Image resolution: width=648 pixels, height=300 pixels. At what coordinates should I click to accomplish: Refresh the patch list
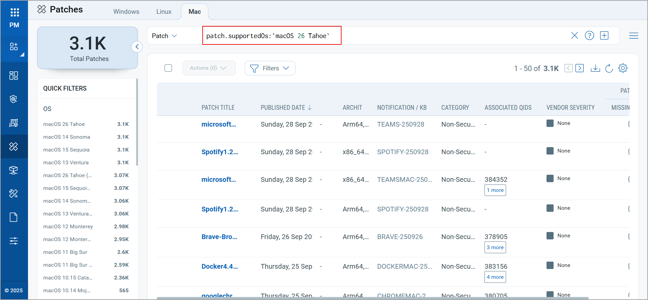(609, 68)
